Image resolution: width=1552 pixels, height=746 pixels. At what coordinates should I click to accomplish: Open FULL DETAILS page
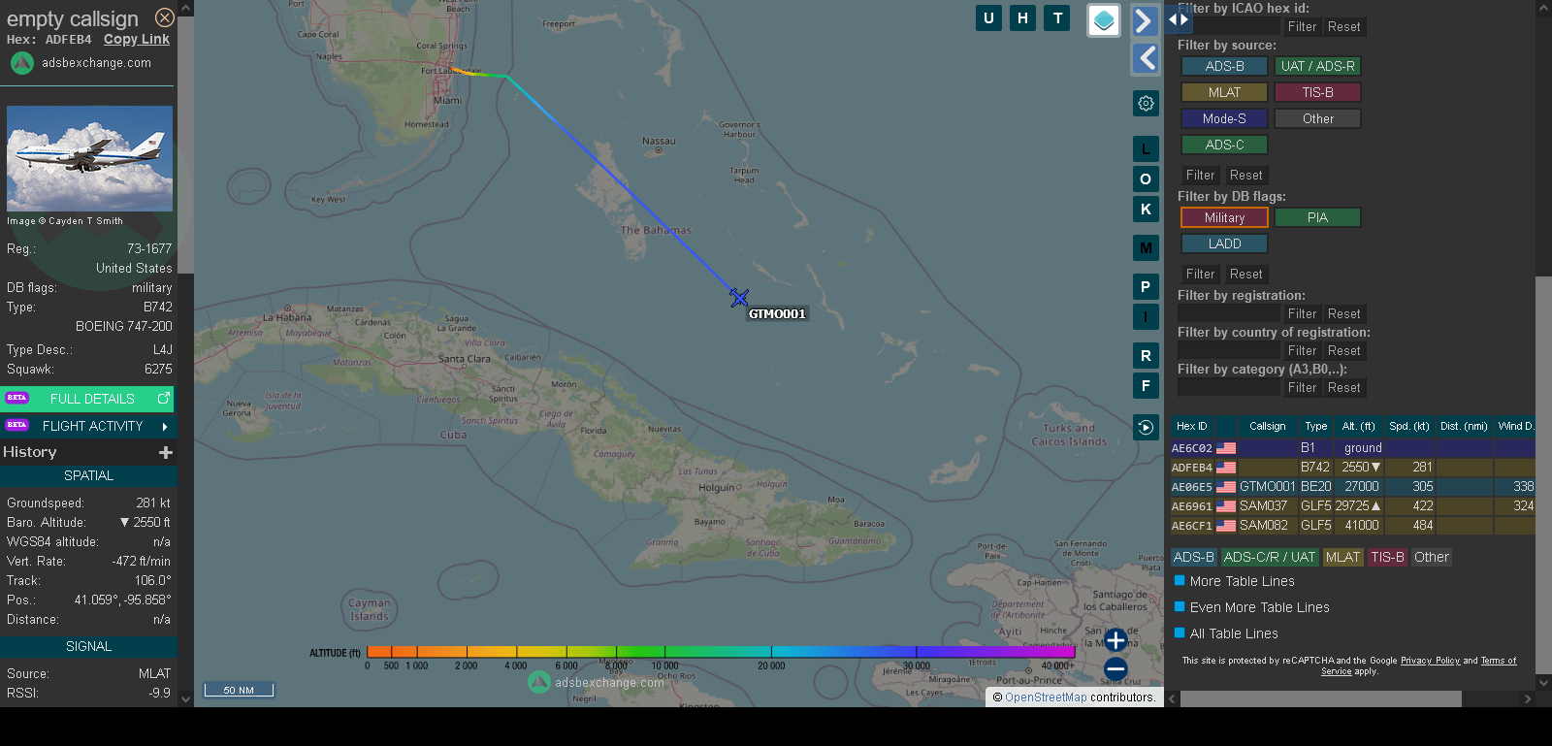click(x=88, y=399)
